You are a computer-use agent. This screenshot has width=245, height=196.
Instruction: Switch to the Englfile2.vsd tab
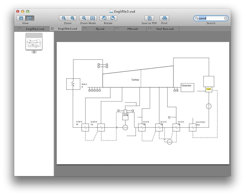tap(35, 29)
